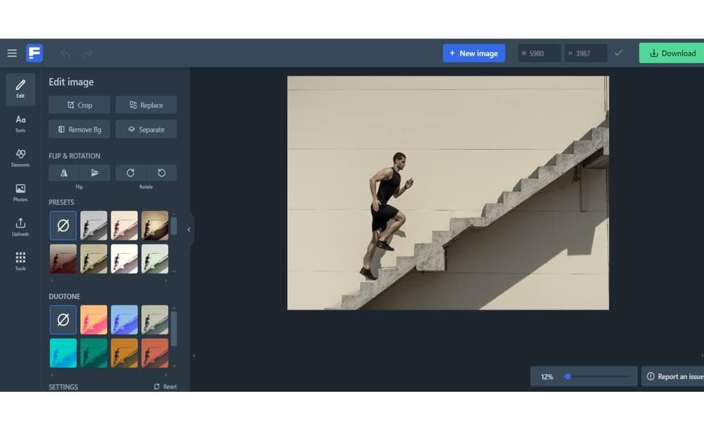Select the no-preset option under Presets

tap(63, 226)
